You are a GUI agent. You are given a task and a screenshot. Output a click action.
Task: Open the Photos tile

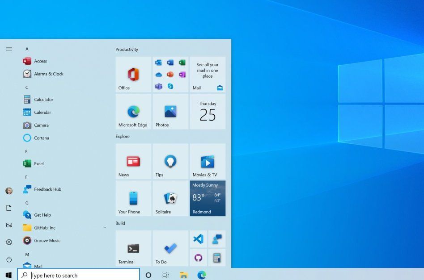(170, 111)
